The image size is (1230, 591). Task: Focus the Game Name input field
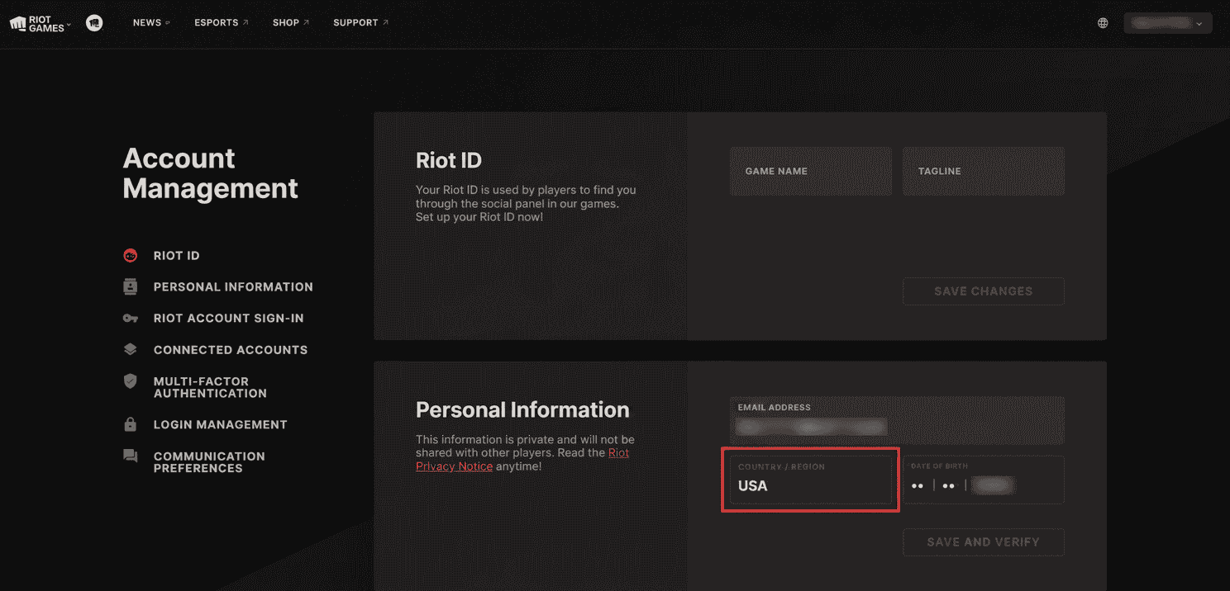811,171
